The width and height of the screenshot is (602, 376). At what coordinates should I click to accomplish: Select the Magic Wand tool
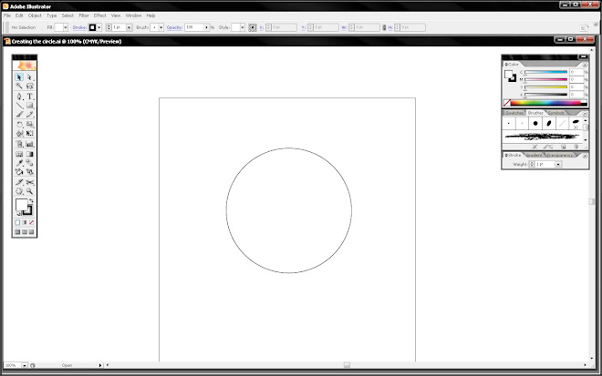click(x=19, y=86)
